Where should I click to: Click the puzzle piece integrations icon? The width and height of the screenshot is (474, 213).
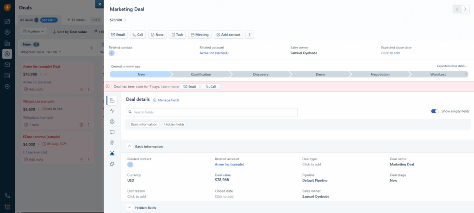click(x=112, y=164)
